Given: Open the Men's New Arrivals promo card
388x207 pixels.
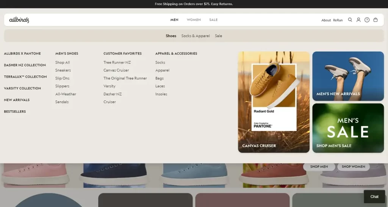Looking at the screenshot, I should coord(348,76).
